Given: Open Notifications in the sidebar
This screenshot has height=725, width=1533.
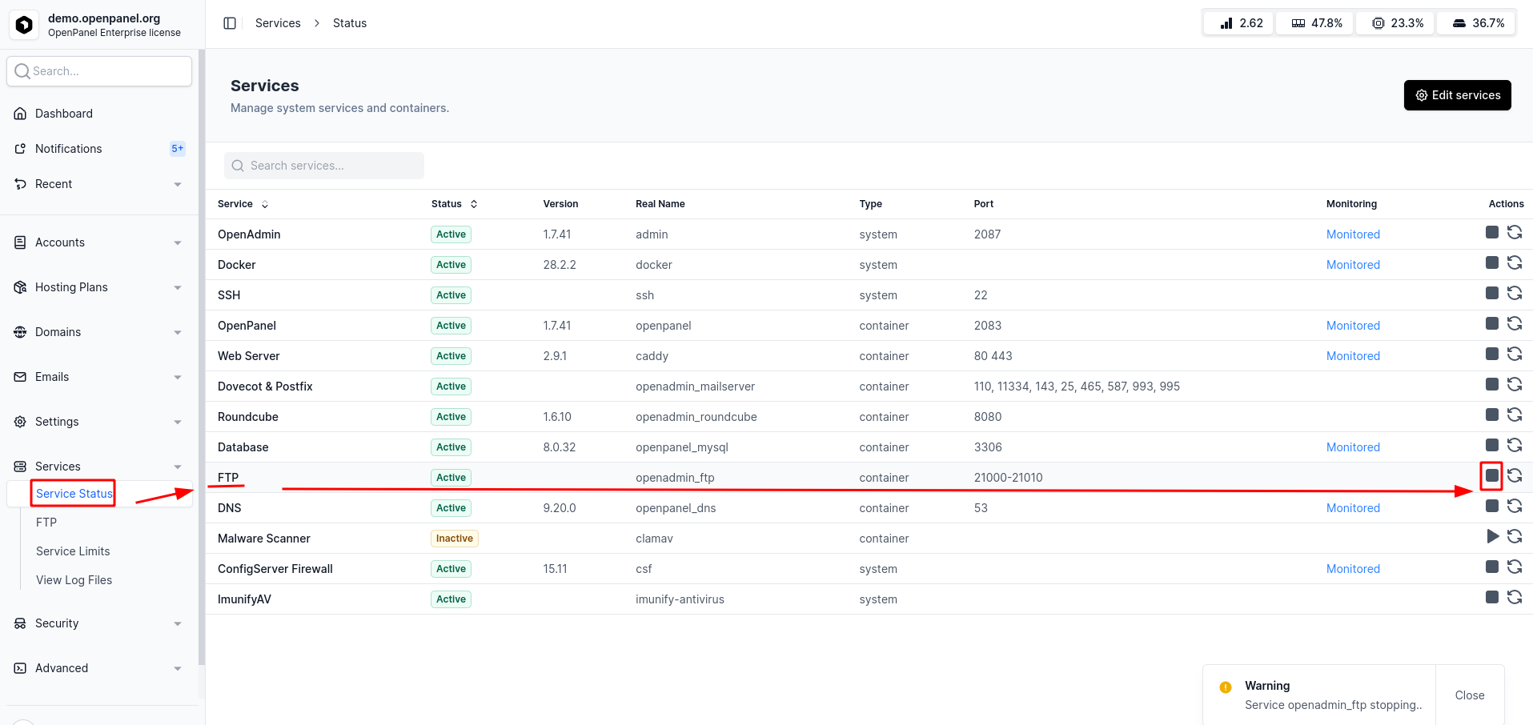Looking at the screenshot, I should coord(99,149).
